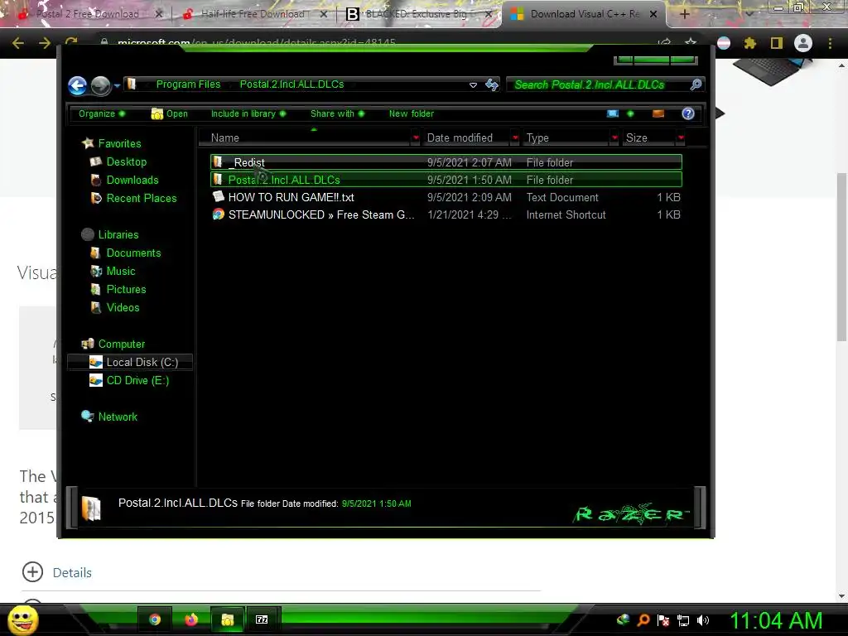Screen dimensions: 848x636
Task: Toggle the preview pane icon
Action: (658, 113)
